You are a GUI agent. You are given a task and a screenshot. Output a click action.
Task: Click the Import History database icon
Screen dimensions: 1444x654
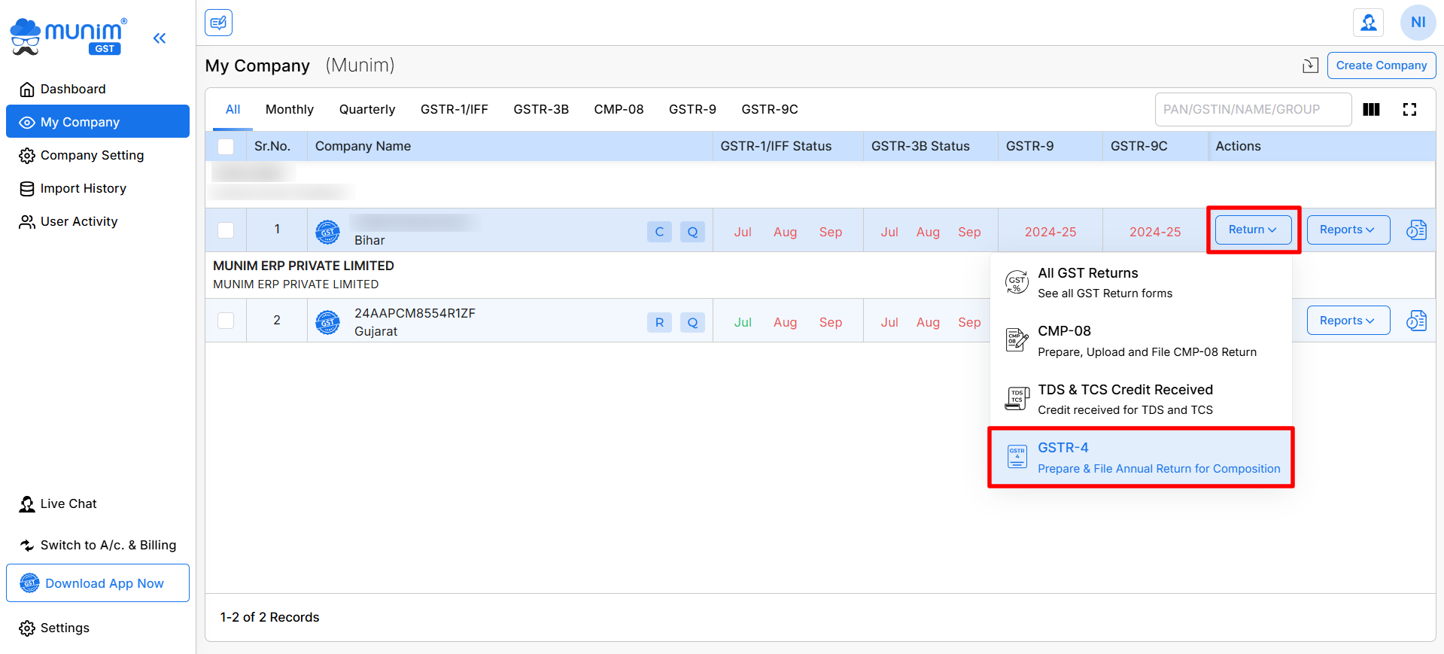coord(27,189)
